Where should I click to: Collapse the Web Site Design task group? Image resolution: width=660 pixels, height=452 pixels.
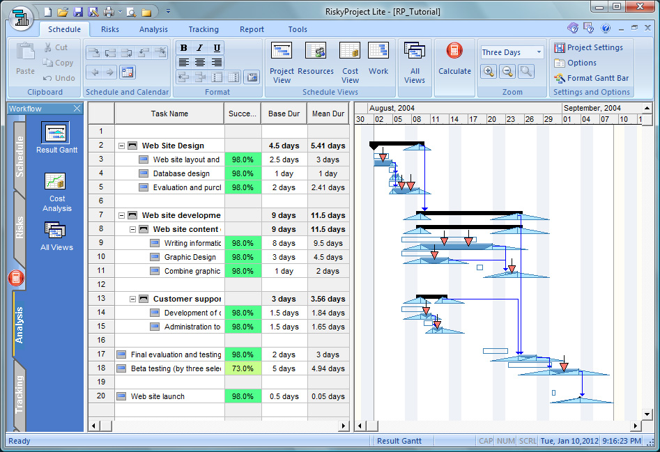click(x=121, y=146)
